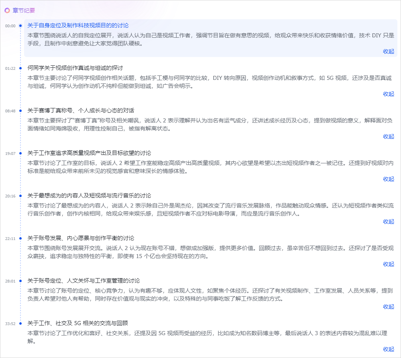Click the summary paragraph mentioning 周杰伦

[x=211, y=210]
